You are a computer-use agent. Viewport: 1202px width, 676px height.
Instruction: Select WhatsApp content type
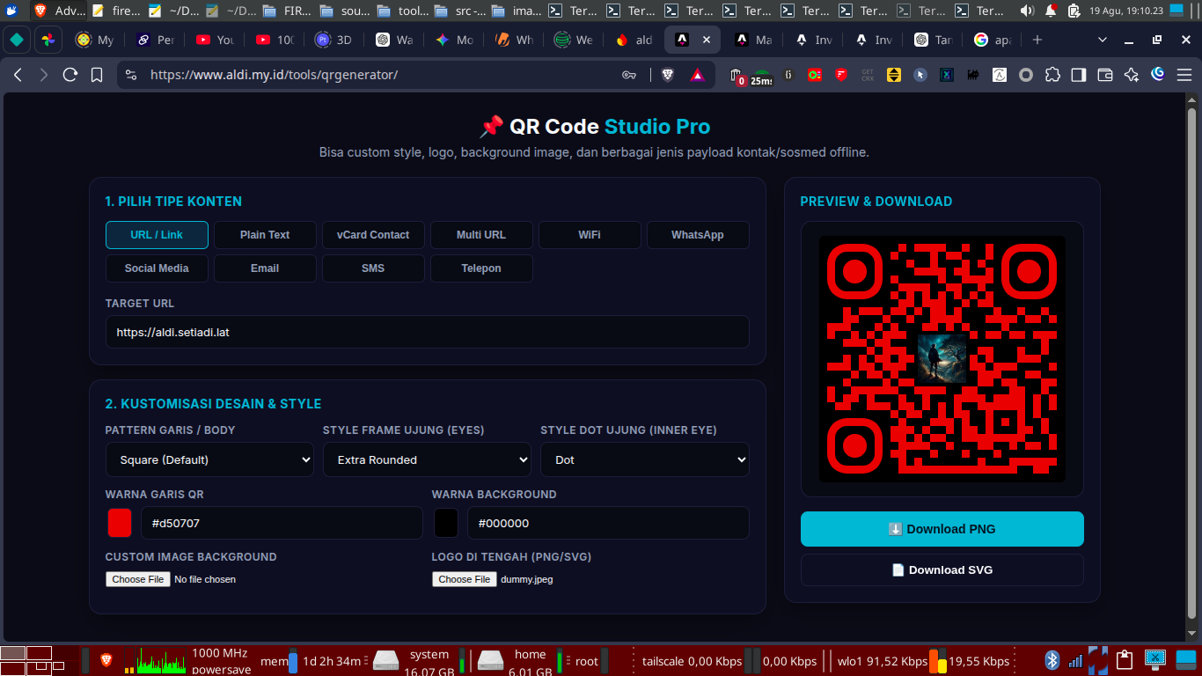coord(698,235)
